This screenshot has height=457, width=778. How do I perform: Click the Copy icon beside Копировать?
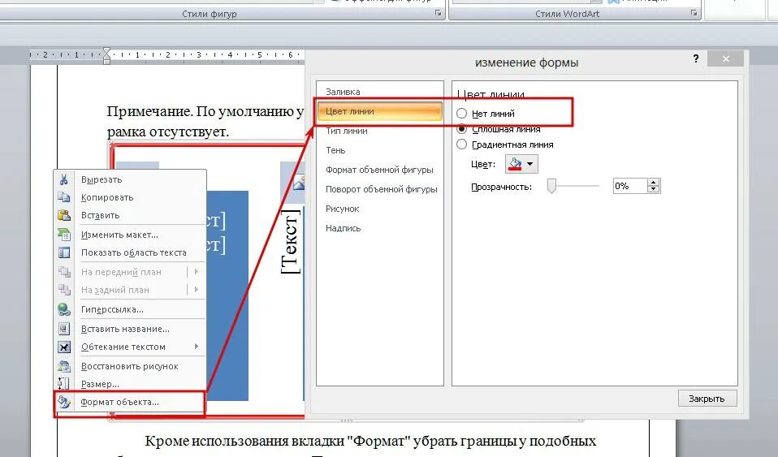64,197
